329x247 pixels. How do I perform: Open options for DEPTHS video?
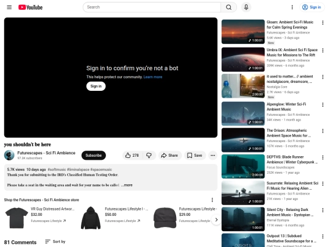coord(323,157)
